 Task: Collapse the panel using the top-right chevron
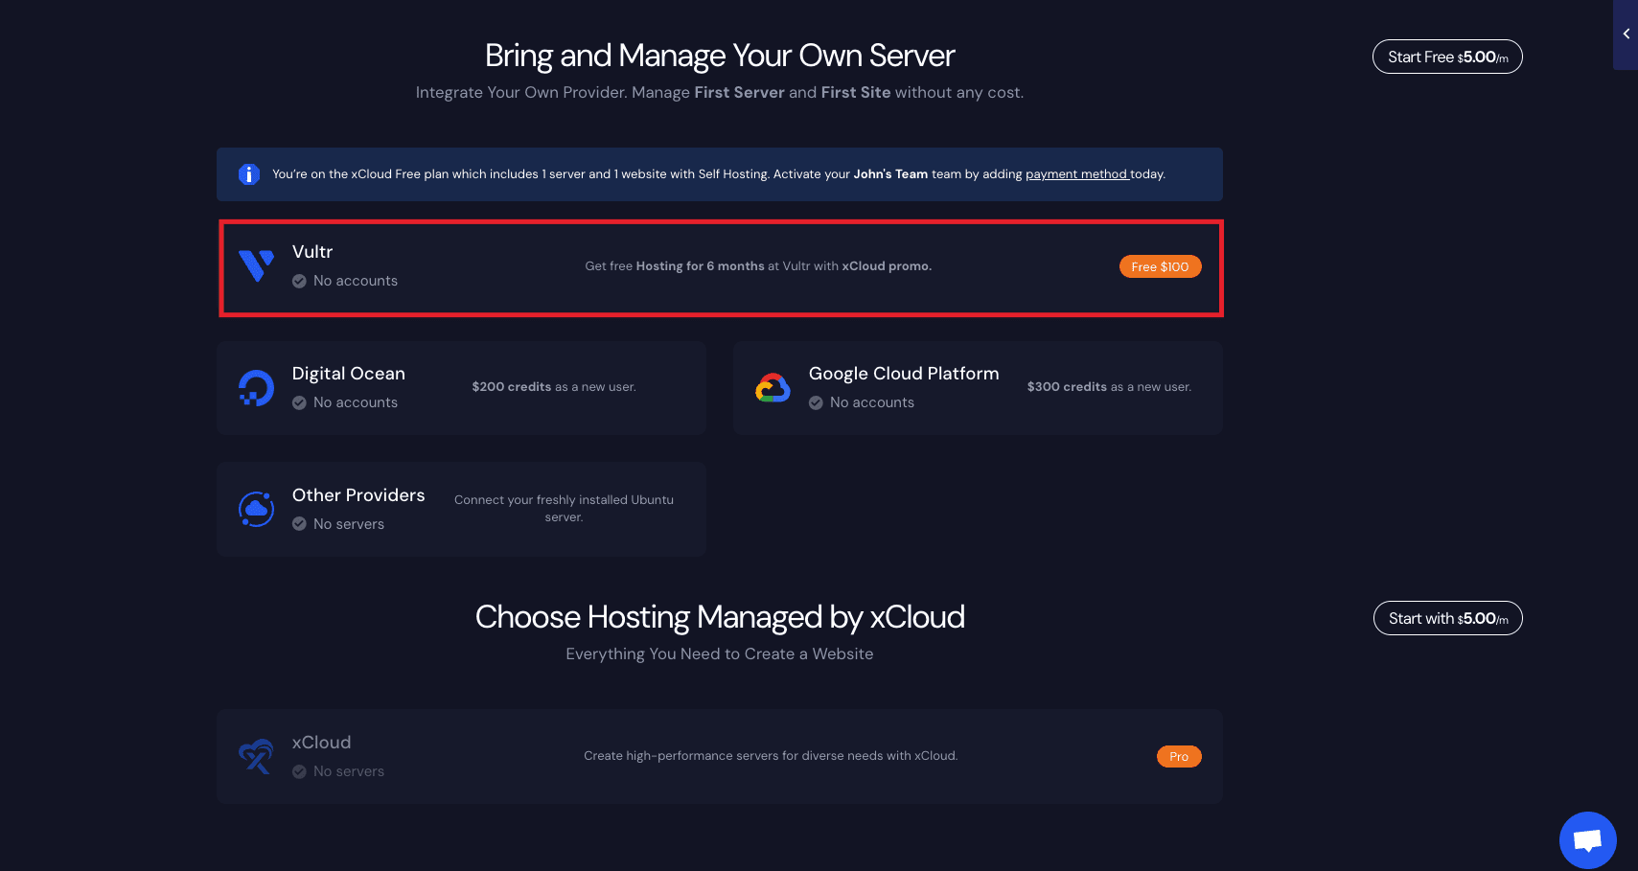point(1626,33)
